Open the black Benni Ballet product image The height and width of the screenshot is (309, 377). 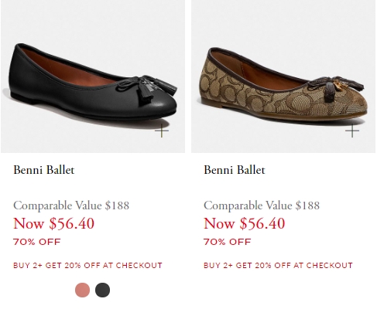(93, 76)
